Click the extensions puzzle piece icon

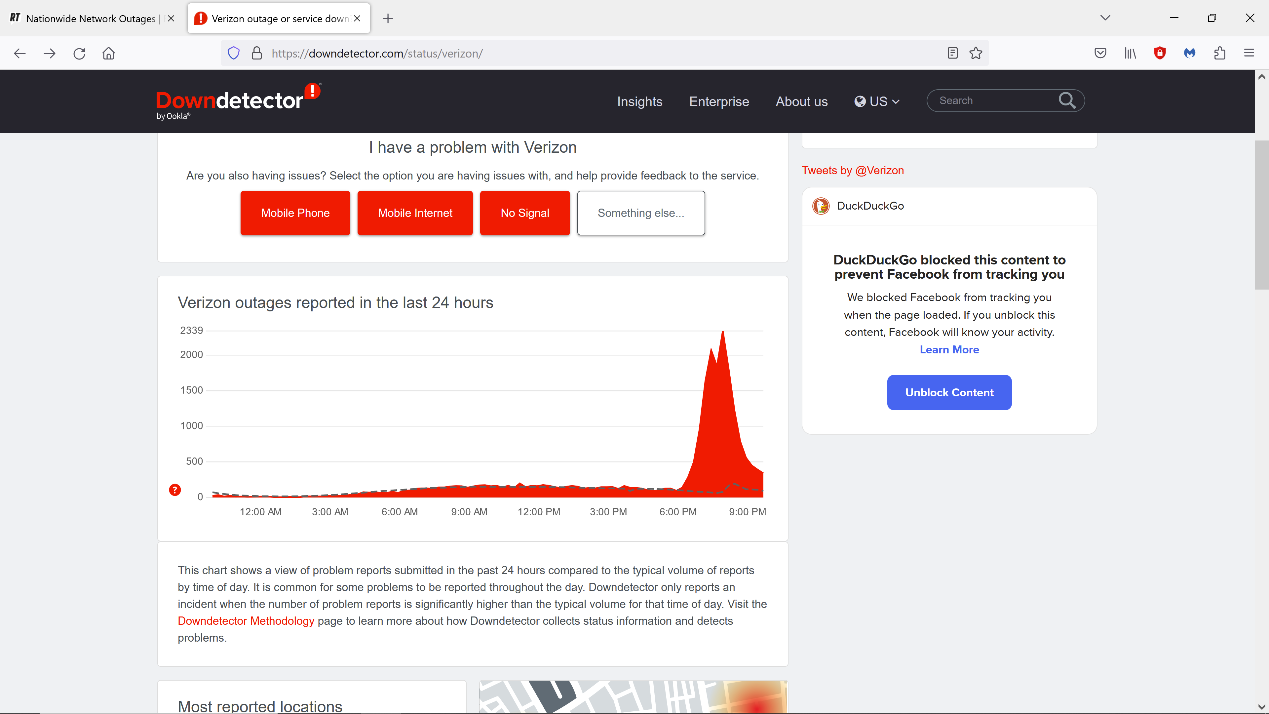click(x=1219, y=53)
